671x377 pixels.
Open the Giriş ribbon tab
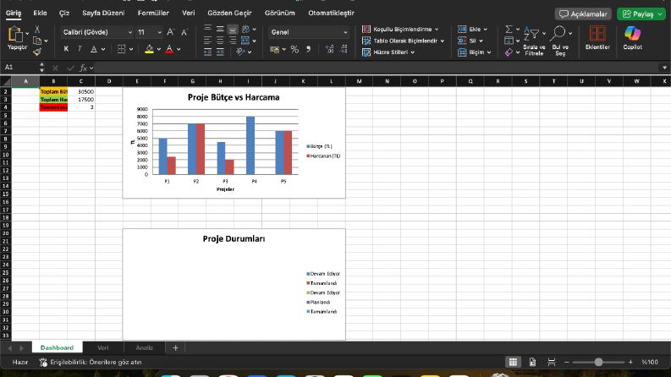[14, 13]
